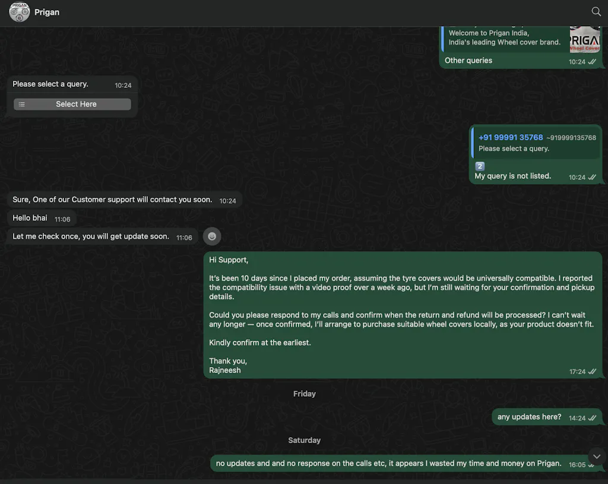
Task: Click read ticks on 'My query is not listed'
Action: (592, 177)
